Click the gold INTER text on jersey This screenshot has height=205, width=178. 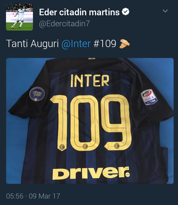click(x=90, y=81)
